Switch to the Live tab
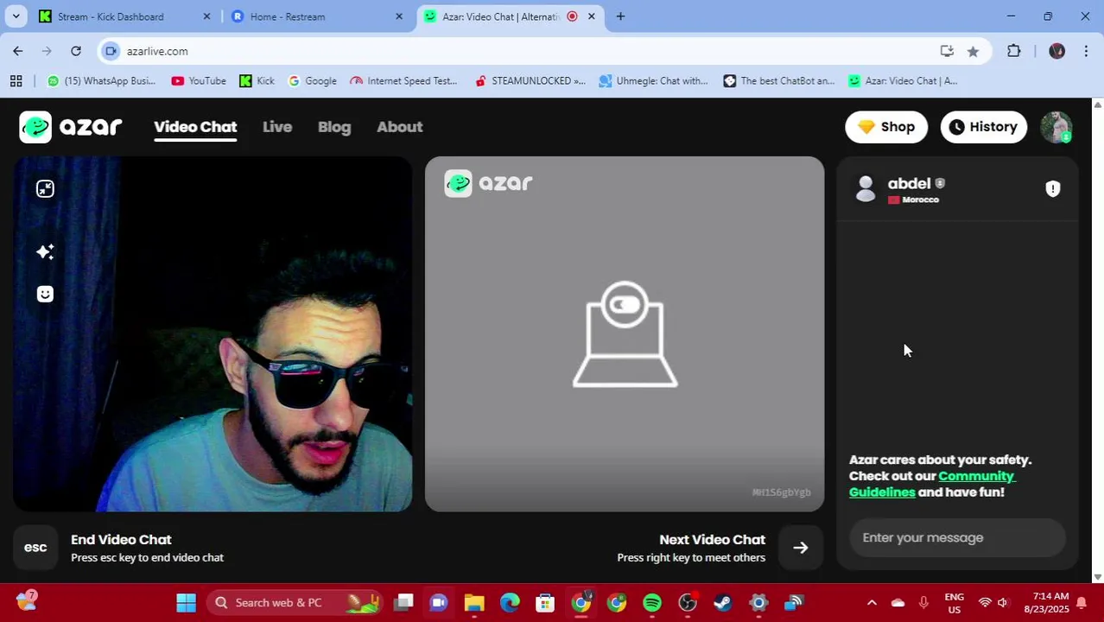This screenshot has width=1104, height=622. [x=277, y=127]
